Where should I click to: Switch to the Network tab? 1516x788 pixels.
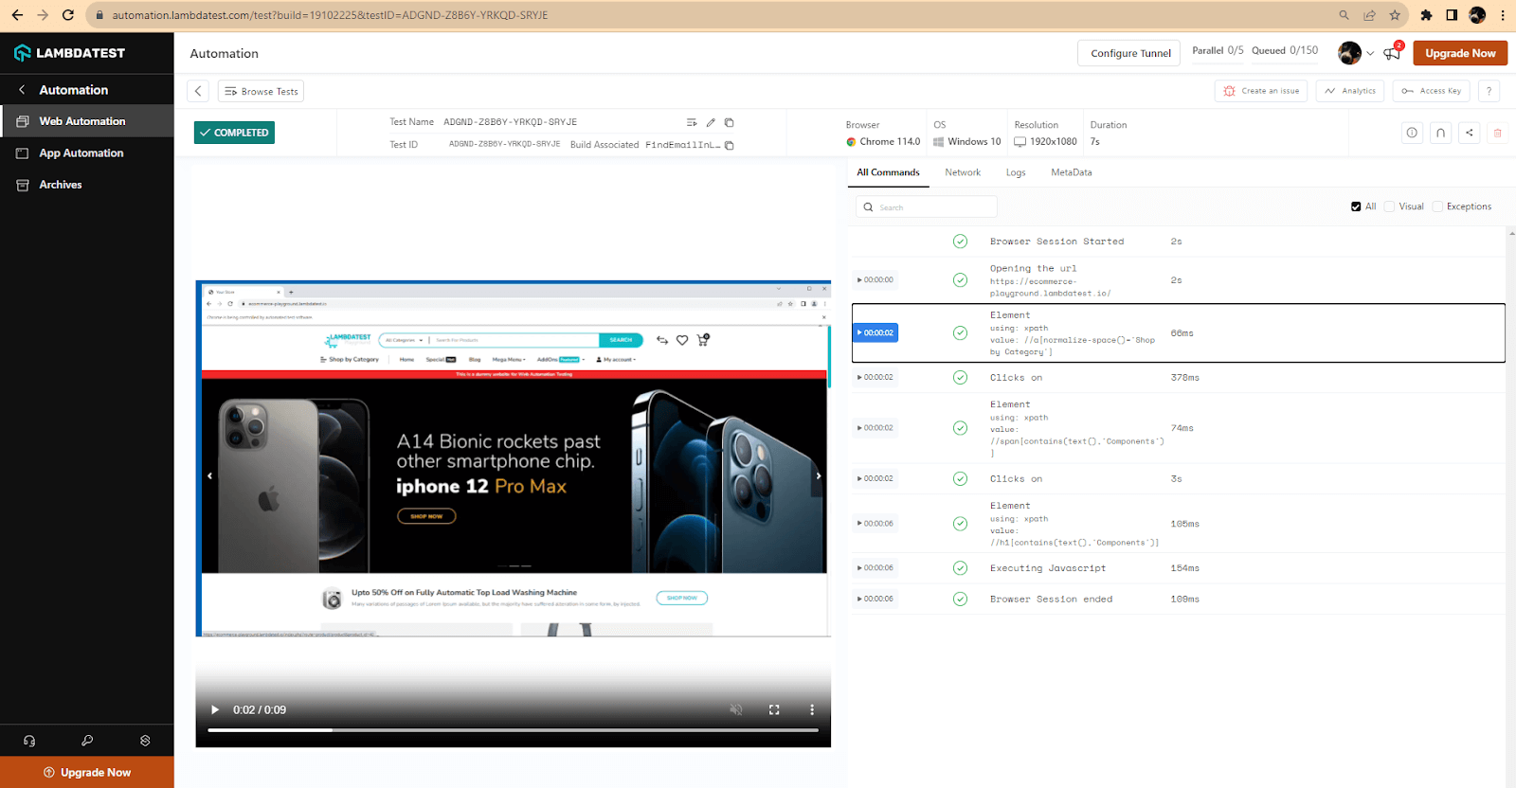[962, 172]
